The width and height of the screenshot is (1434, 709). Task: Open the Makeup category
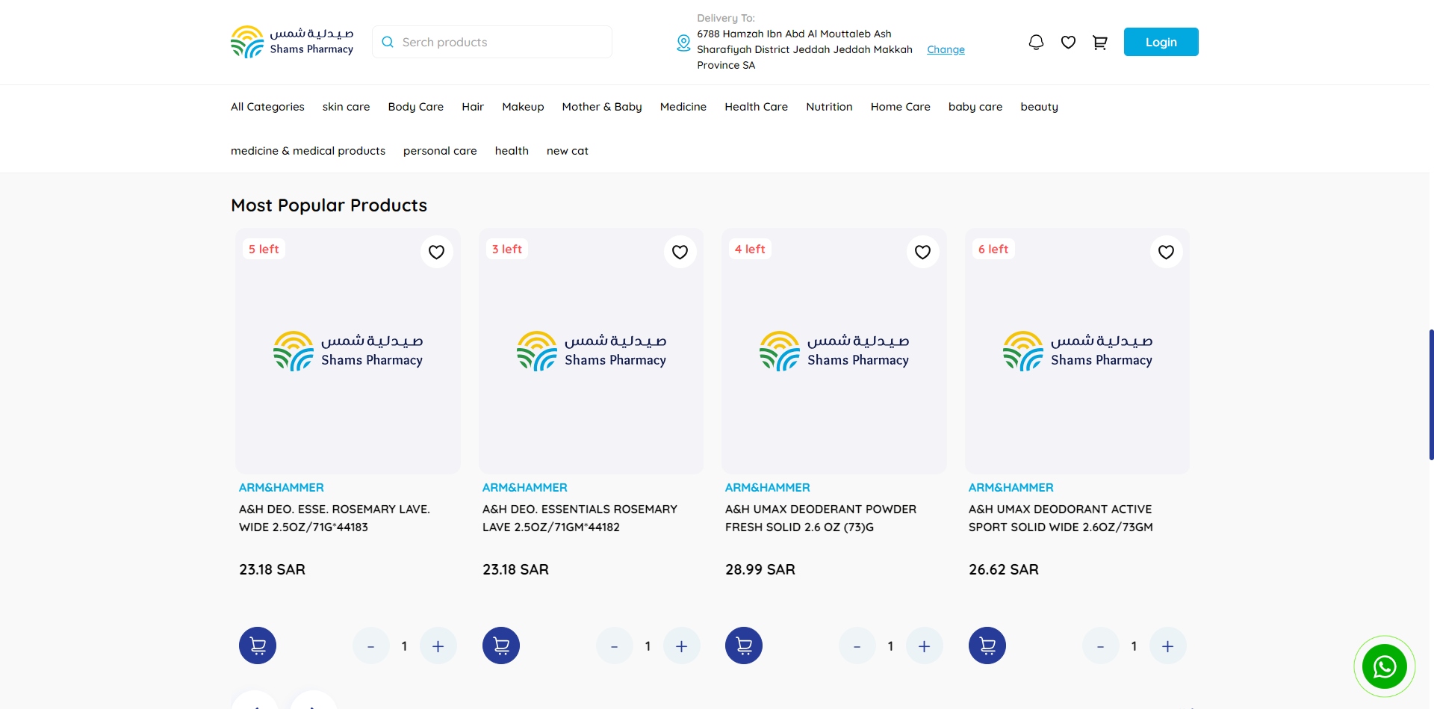click(x=523, y=107)
